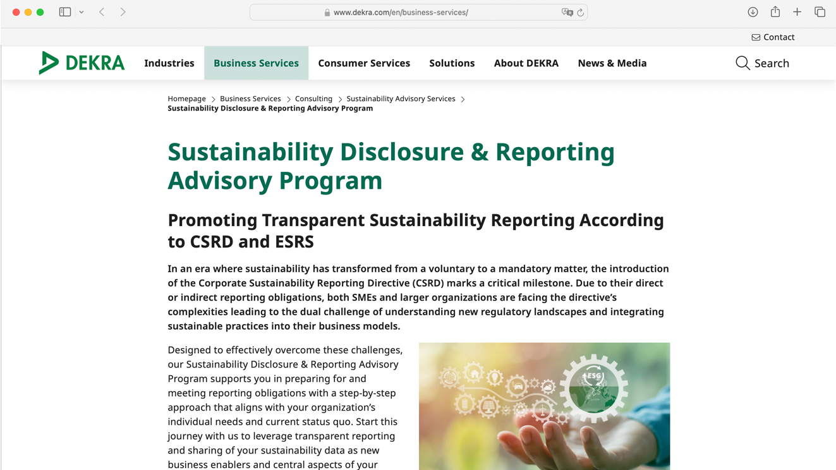Open the Business Services menu
This screenshot has width=836, height=470.
256,63
